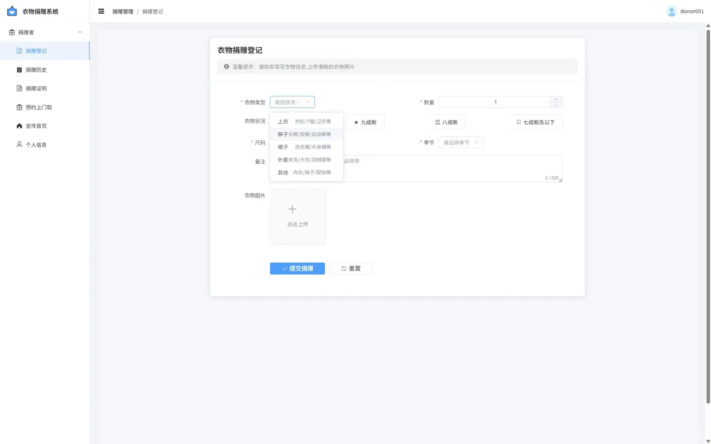
Task: Open the 捐赠历史 sidebar page
Action: pyautogui.click(x=36, y=69)
